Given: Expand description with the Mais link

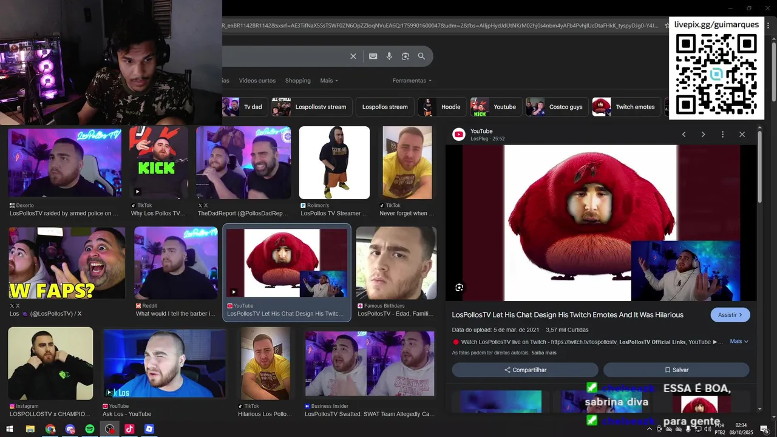Looking at the screenshot, I should pyautogui.click(x=739, y=341).
